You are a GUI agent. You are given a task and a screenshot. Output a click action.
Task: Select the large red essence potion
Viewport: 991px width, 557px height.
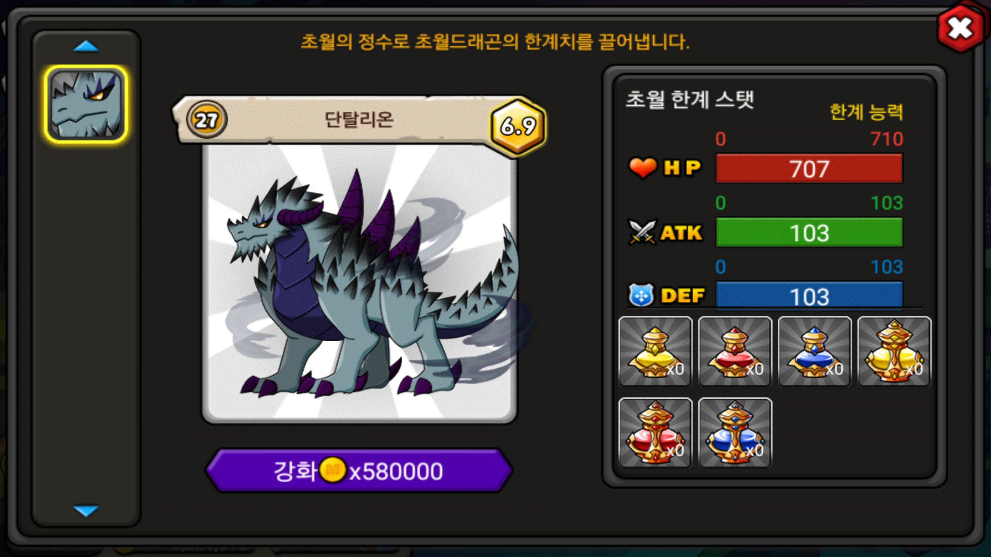(655, 433)
